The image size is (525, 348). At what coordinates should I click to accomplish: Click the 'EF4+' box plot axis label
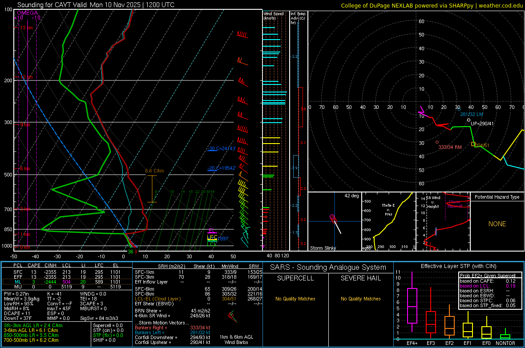click(412, 343)
